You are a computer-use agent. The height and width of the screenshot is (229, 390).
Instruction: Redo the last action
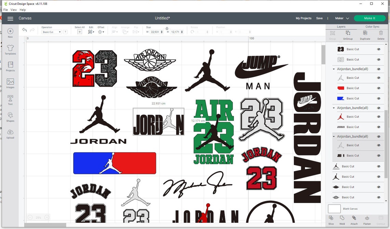click(32, 30)
